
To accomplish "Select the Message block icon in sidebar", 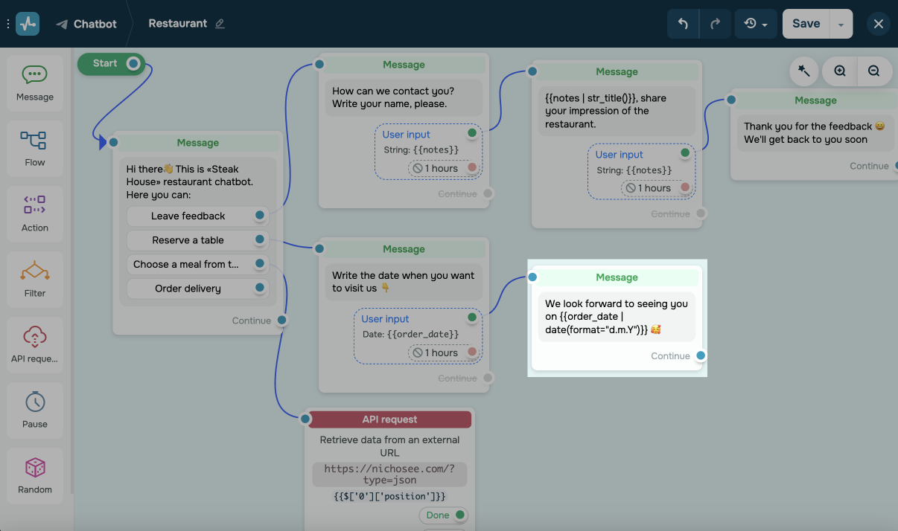I will (x=35, y=83).
